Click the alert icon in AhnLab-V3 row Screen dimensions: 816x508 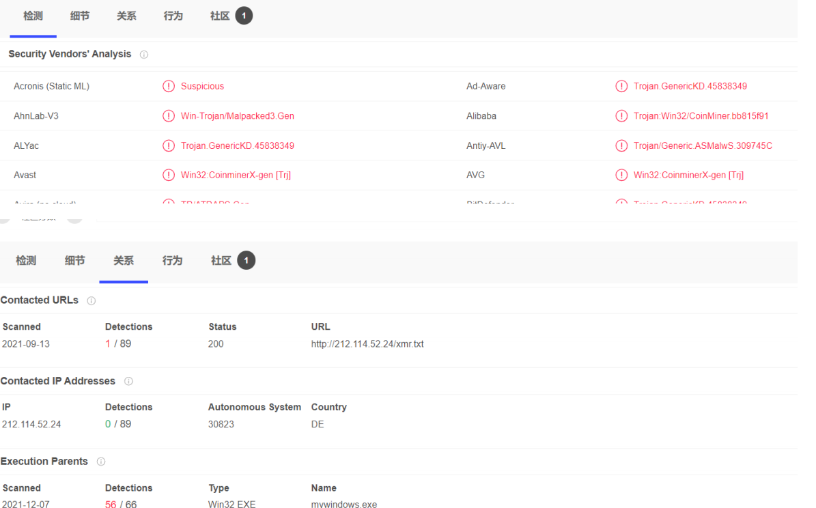click(169, 116)
